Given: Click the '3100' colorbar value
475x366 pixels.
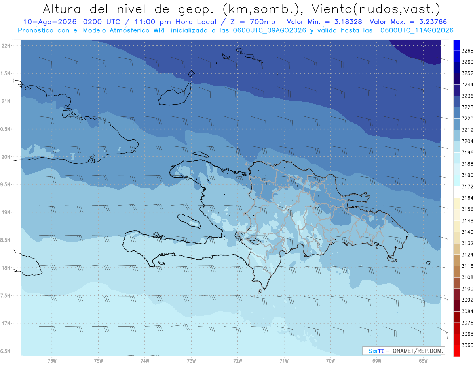Looking at the screenshot, I should click(468, 289).
